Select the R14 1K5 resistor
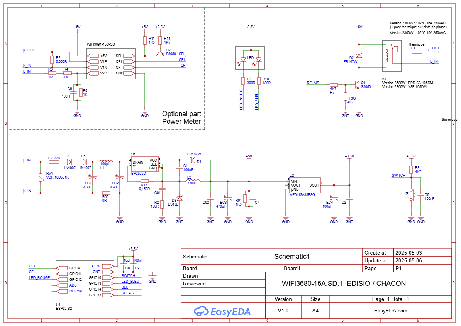This screenshot has height=326, width=461. [x=160, y=41]
